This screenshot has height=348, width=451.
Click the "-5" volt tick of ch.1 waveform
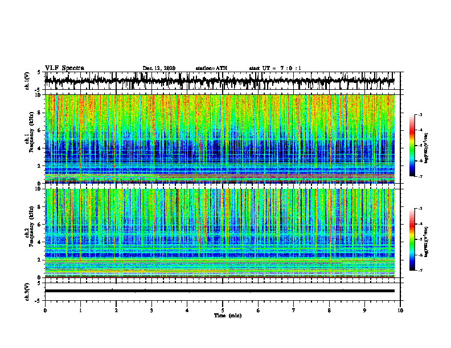point(38,90)
